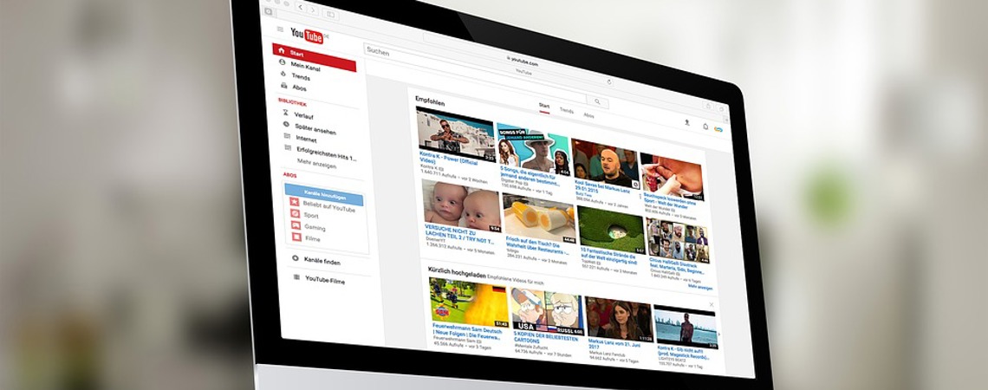988x390 pixels.
Task: Select Trends in the left sidebar
Action: [x=301, y=76]
